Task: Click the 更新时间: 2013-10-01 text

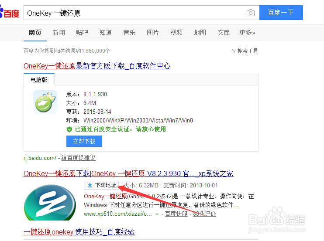Action: pyautogui.click(x=191, y=185)
